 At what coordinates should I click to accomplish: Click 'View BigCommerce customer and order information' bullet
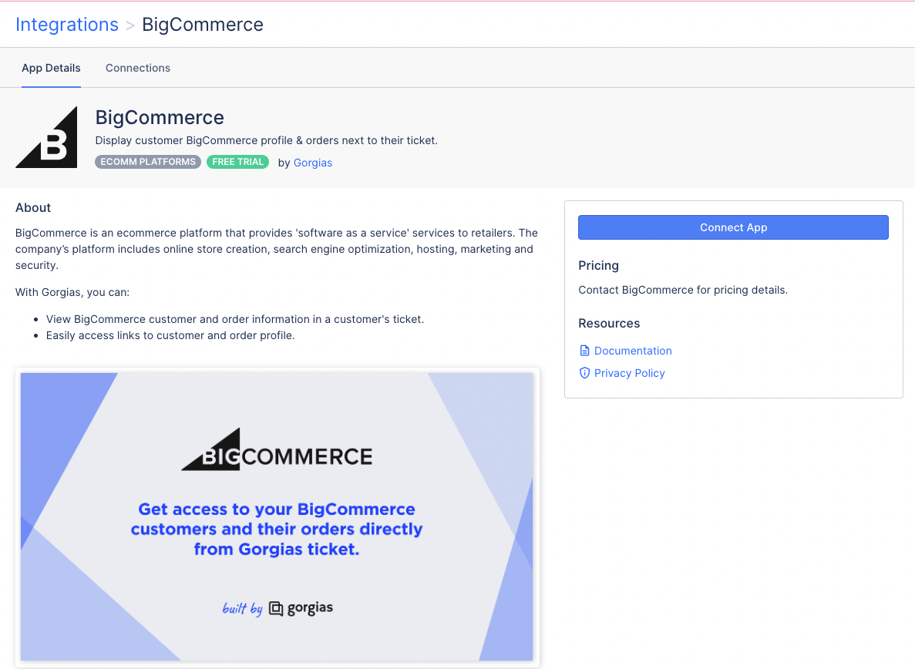tap(235, 319)
